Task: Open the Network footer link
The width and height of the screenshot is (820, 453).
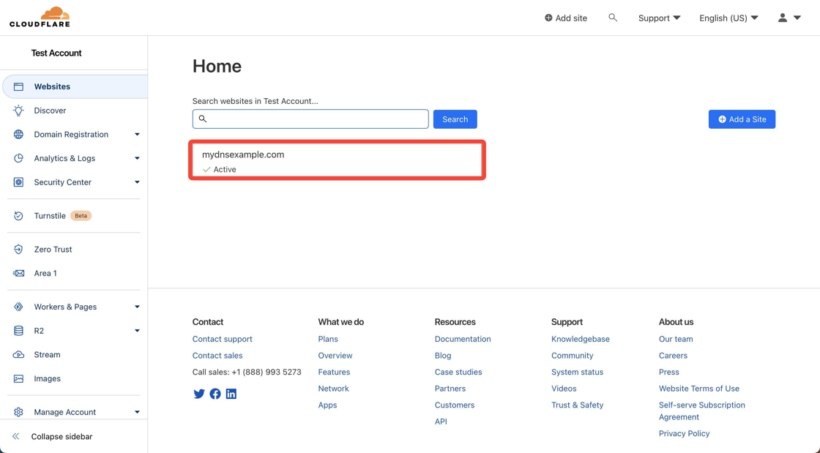Action: coord(333,389)
